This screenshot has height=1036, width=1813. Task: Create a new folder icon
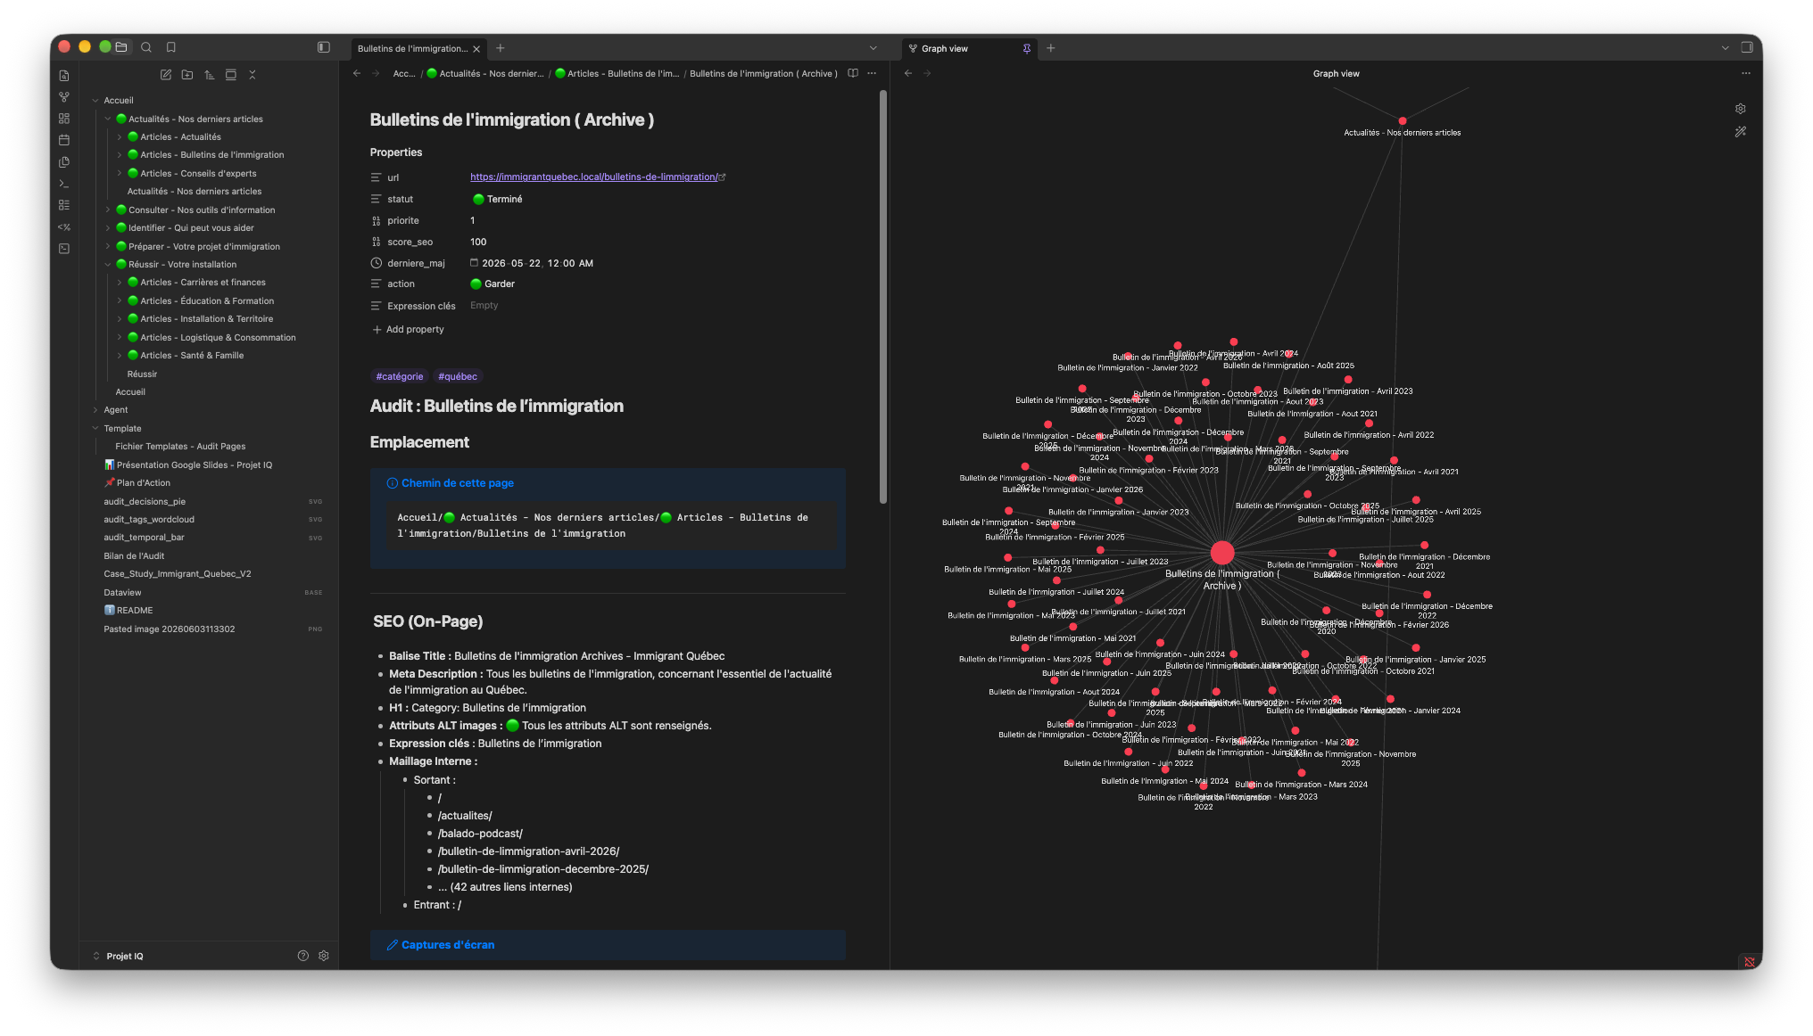(187, 75)
